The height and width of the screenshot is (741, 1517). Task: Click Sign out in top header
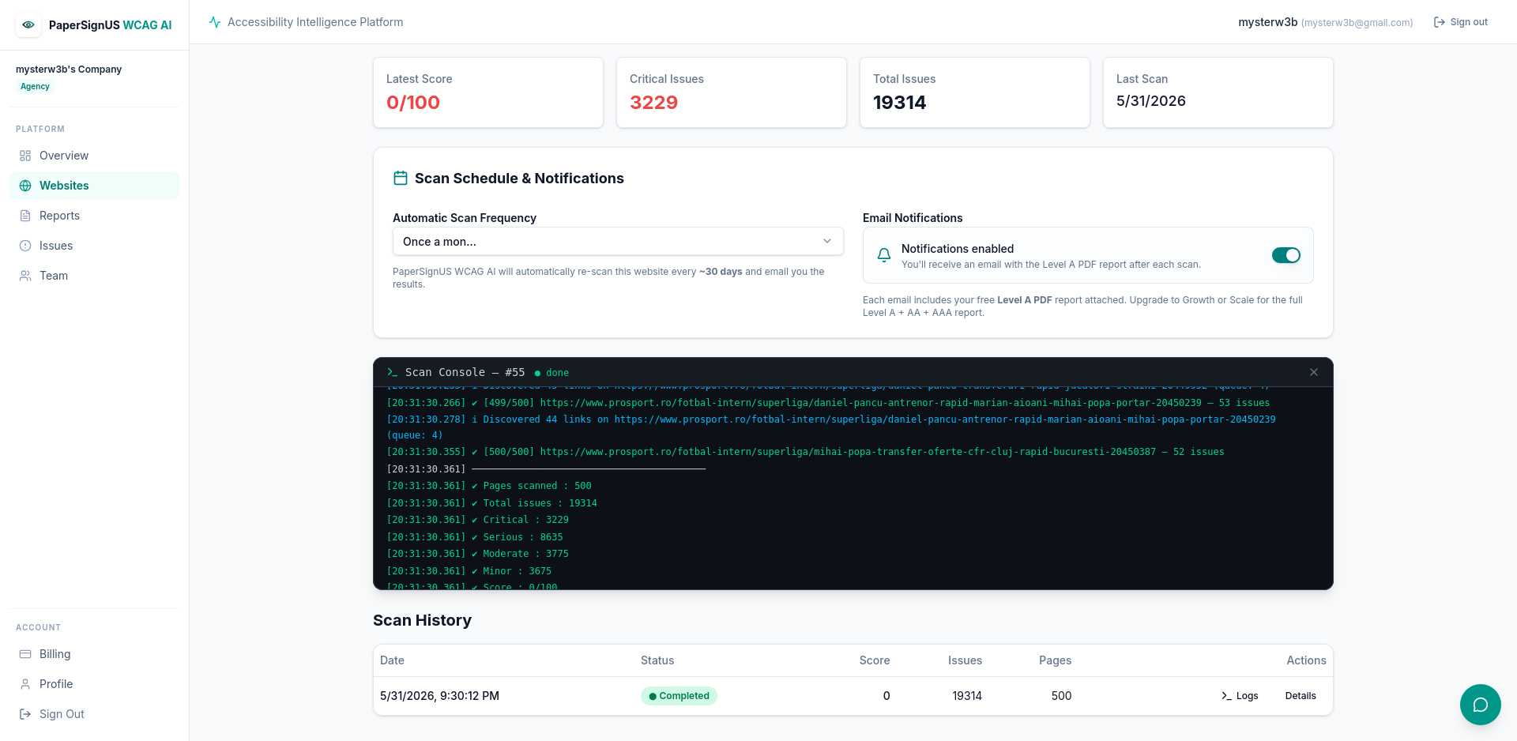click(x=1461, y=22)
